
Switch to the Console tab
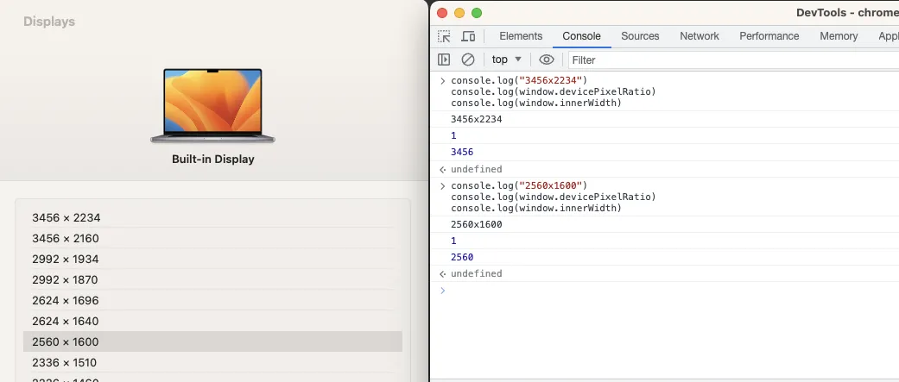tap(581, 36)
